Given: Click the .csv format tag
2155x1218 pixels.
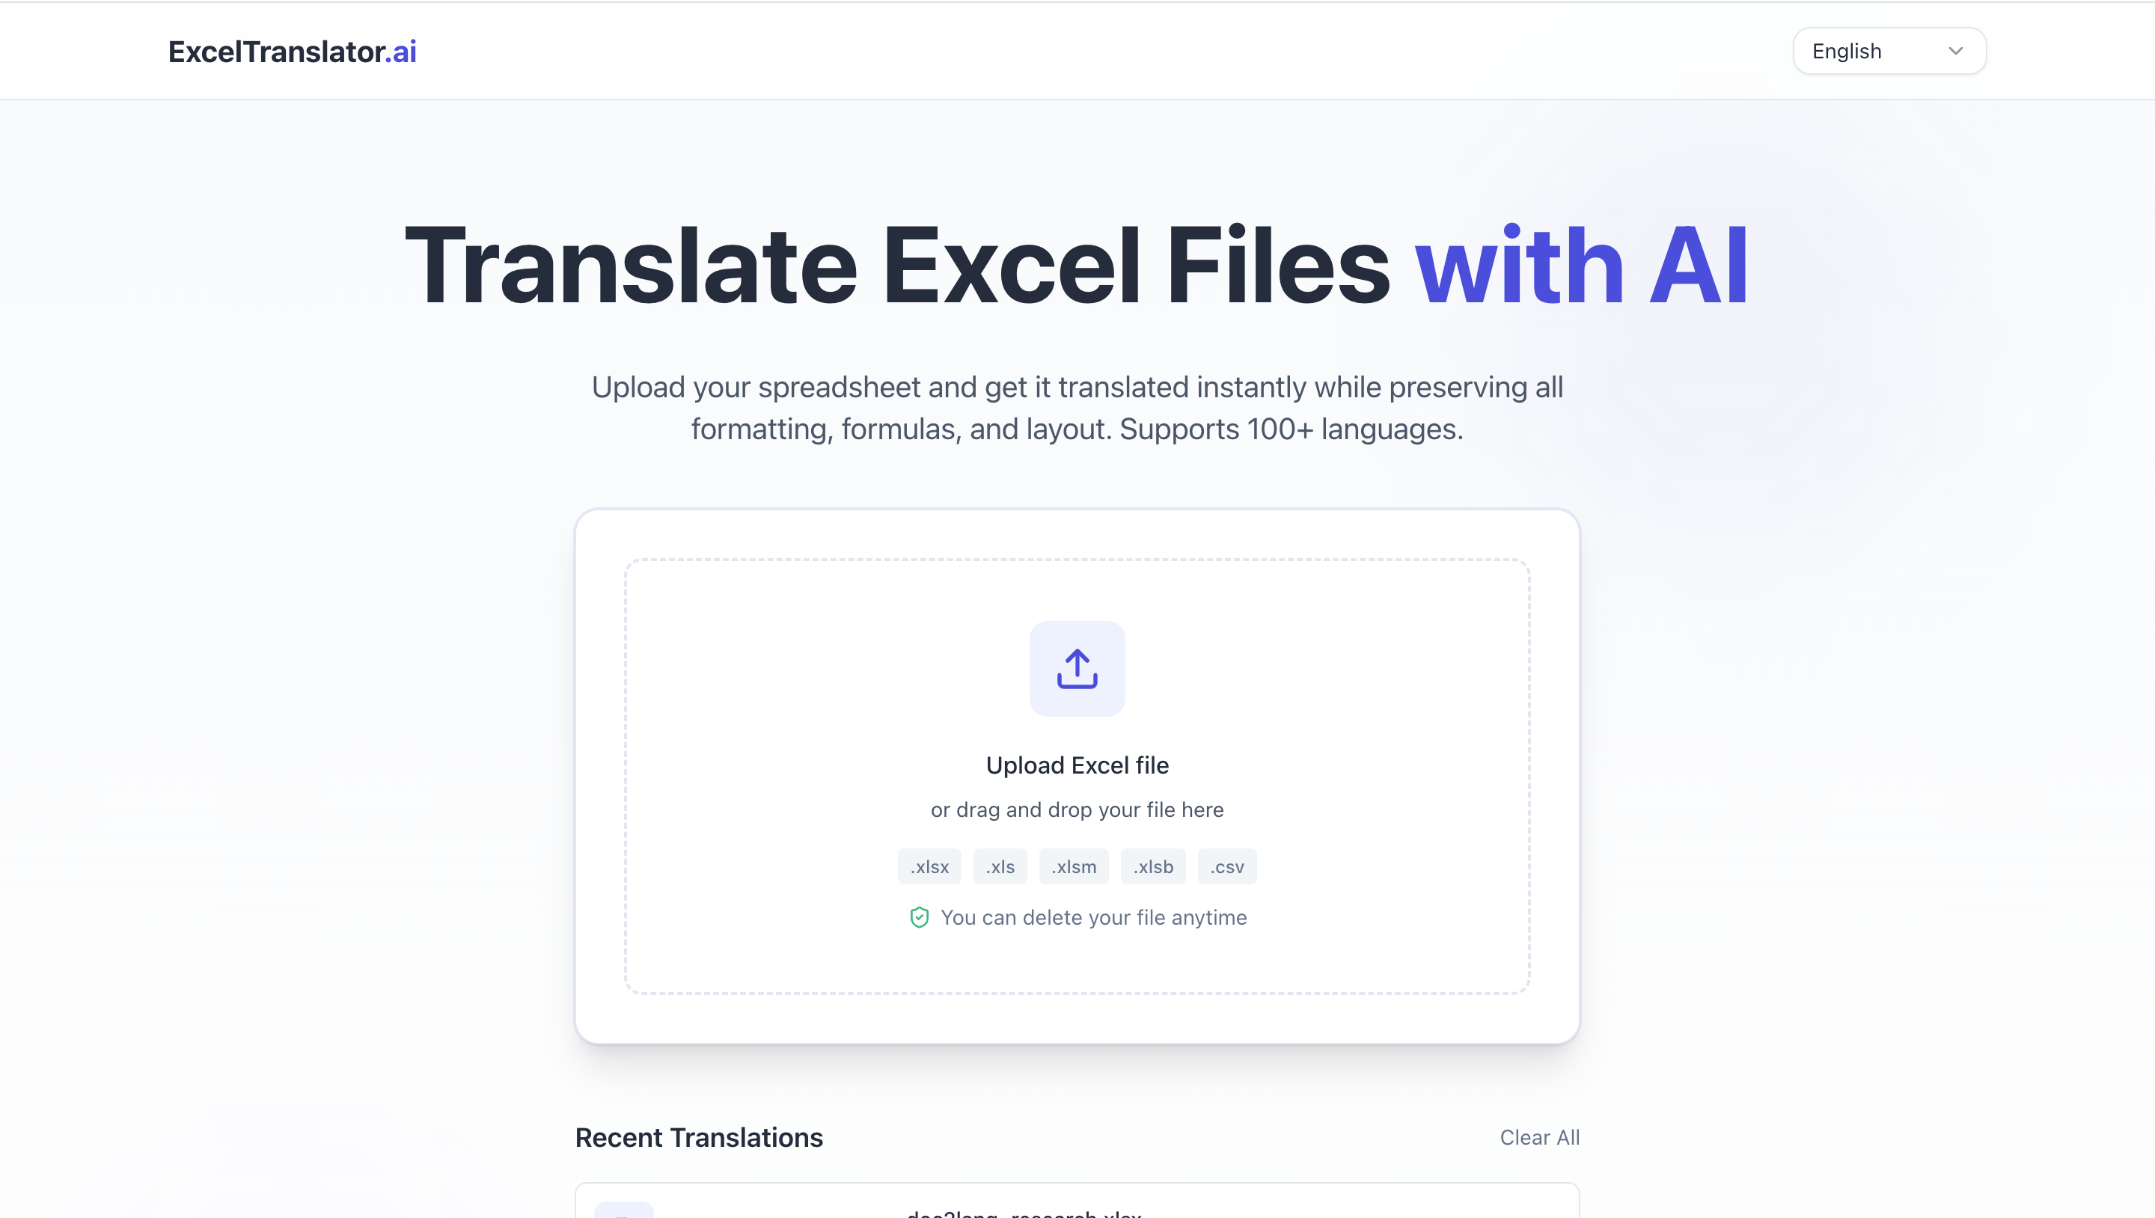Looking at the screenshot, I should click(1226, 866).
